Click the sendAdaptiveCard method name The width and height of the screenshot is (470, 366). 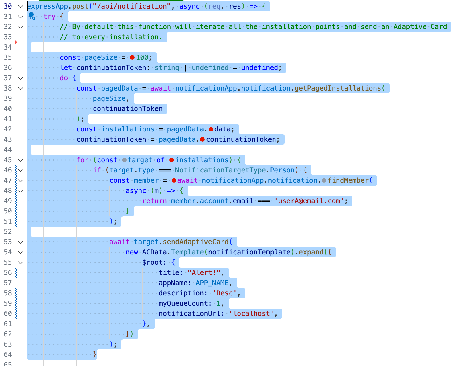[x=196, y=242]
